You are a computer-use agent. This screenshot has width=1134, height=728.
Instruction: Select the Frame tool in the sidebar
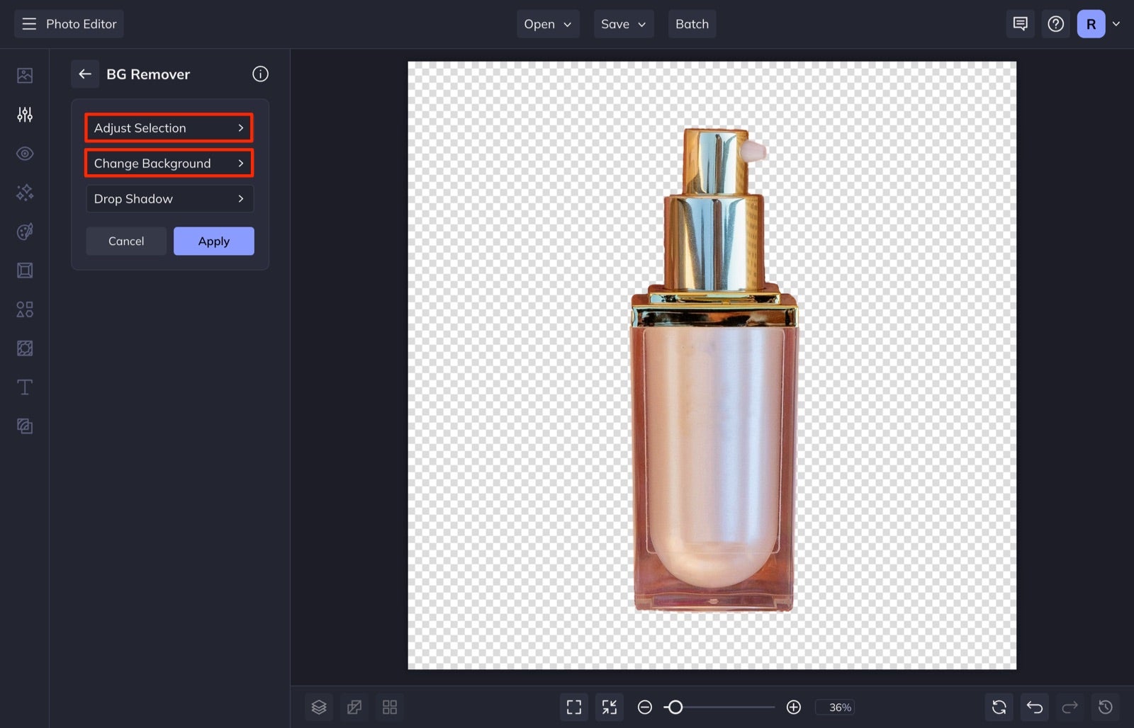pos(25,270)
